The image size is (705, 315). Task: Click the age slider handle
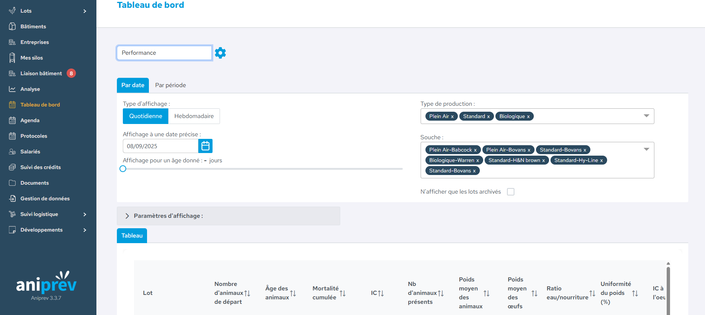[x=123, y=169]
